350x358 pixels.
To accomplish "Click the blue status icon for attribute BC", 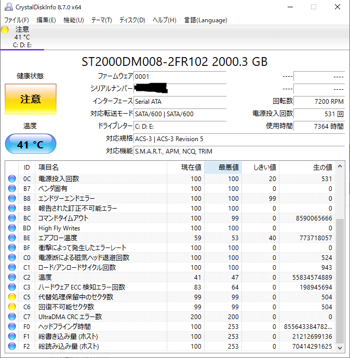I will tap(12, 218).
